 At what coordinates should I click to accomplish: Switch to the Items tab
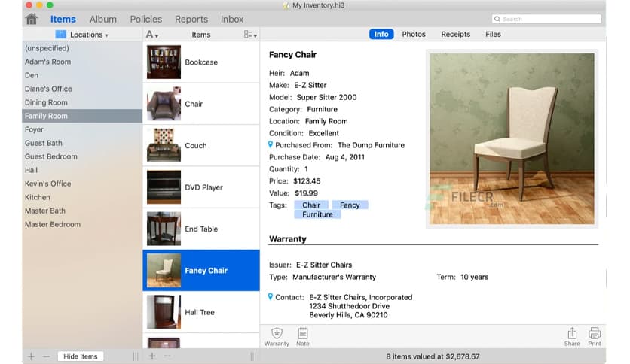[x=63, y=20]
